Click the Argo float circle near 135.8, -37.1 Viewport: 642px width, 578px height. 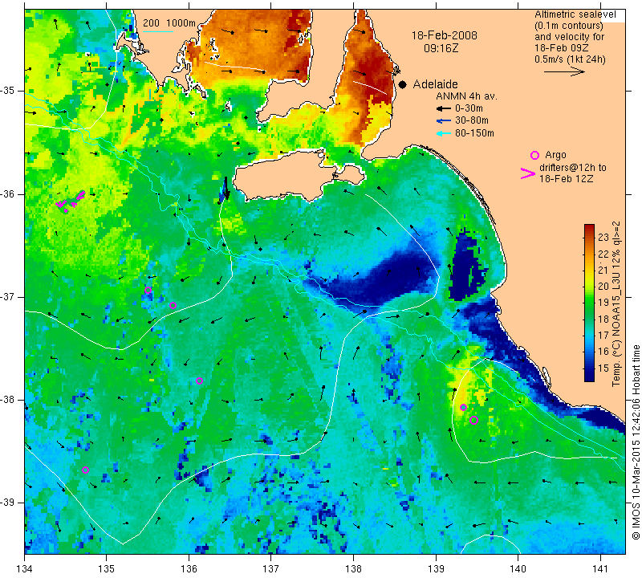[x=173, y=306]
